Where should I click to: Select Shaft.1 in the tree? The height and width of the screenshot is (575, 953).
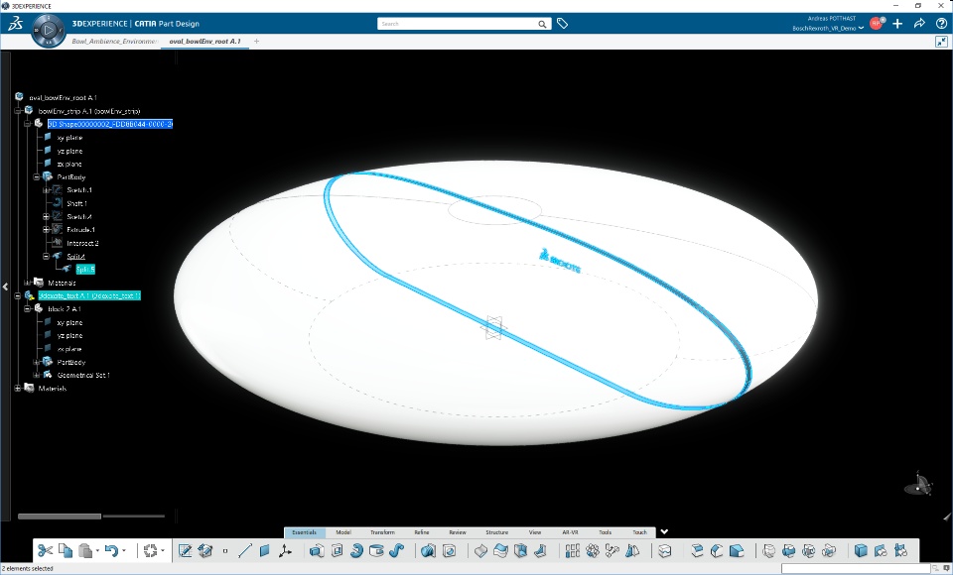[76, 203]
